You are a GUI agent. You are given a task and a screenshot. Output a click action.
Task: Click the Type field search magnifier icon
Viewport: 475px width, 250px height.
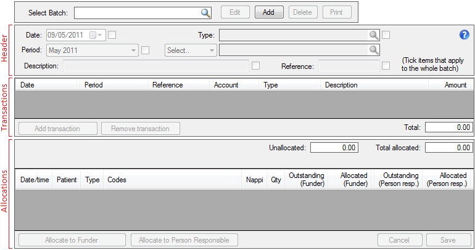click(374, 35)
